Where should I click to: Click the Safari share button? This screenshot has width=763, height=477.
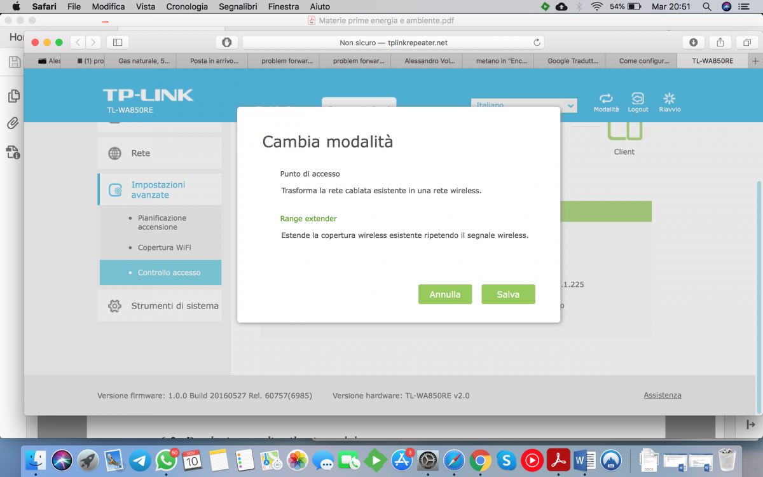(720, 42)
